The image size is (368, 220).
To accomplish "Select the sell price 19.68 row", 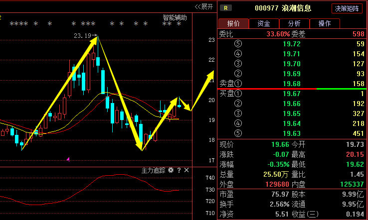I will point(292,83).
